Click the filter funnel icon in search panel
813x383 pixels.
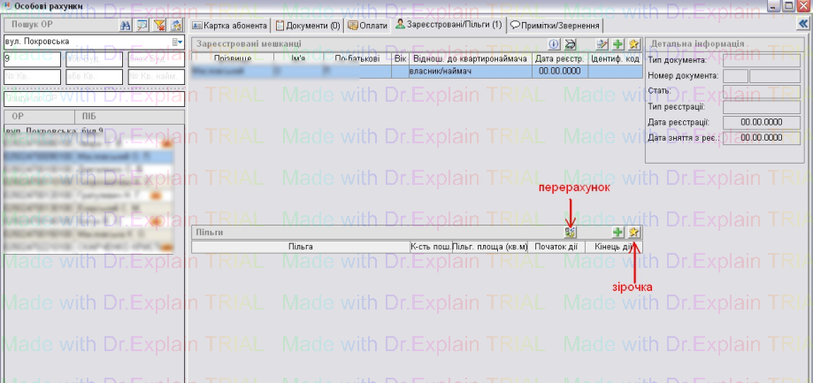pyautogui.click(x=160, y=25)
